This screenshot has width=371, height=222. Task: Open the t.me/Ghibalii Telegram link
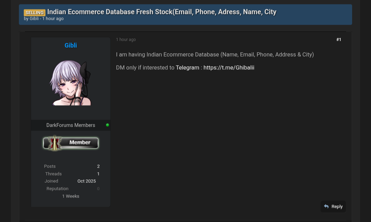pos(229,68)
